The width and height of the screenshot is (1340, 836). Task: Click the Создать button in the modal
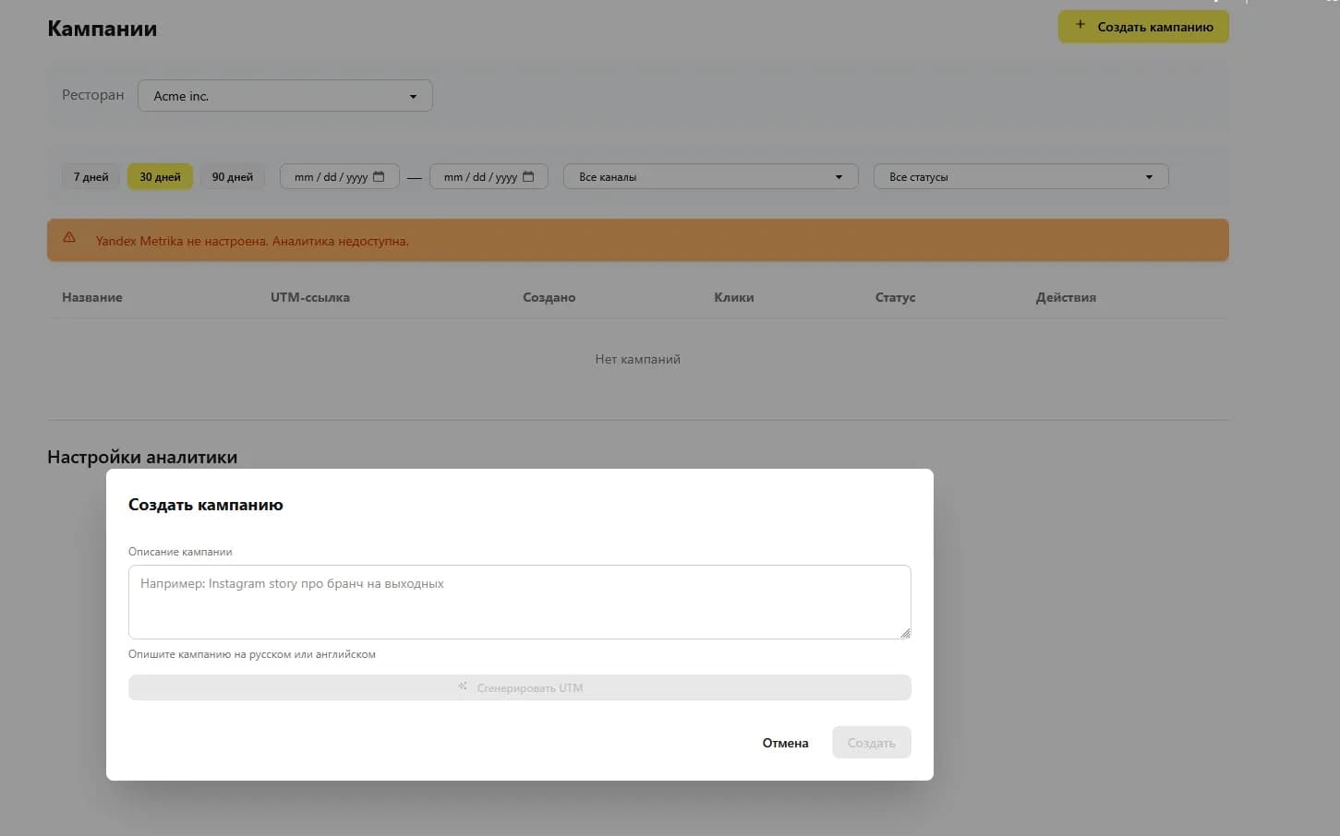(x=871, y=742)
